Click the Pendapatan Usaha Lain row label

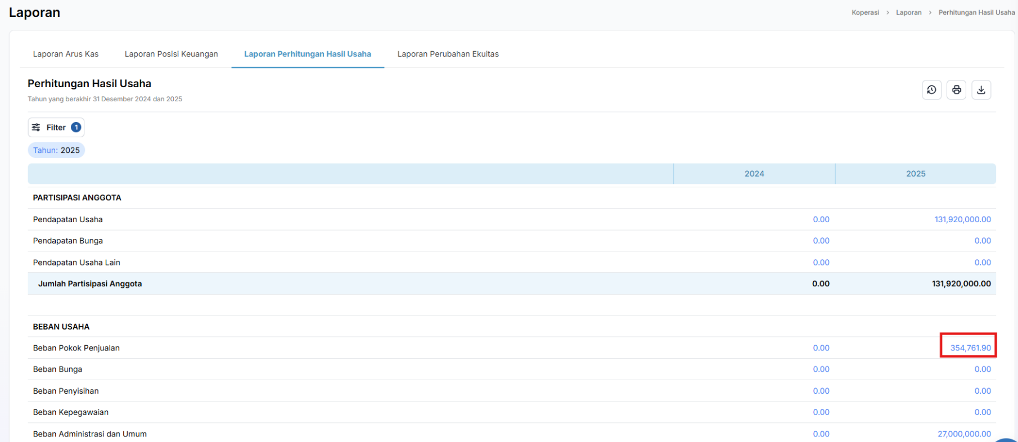click(x=76, y=263)
